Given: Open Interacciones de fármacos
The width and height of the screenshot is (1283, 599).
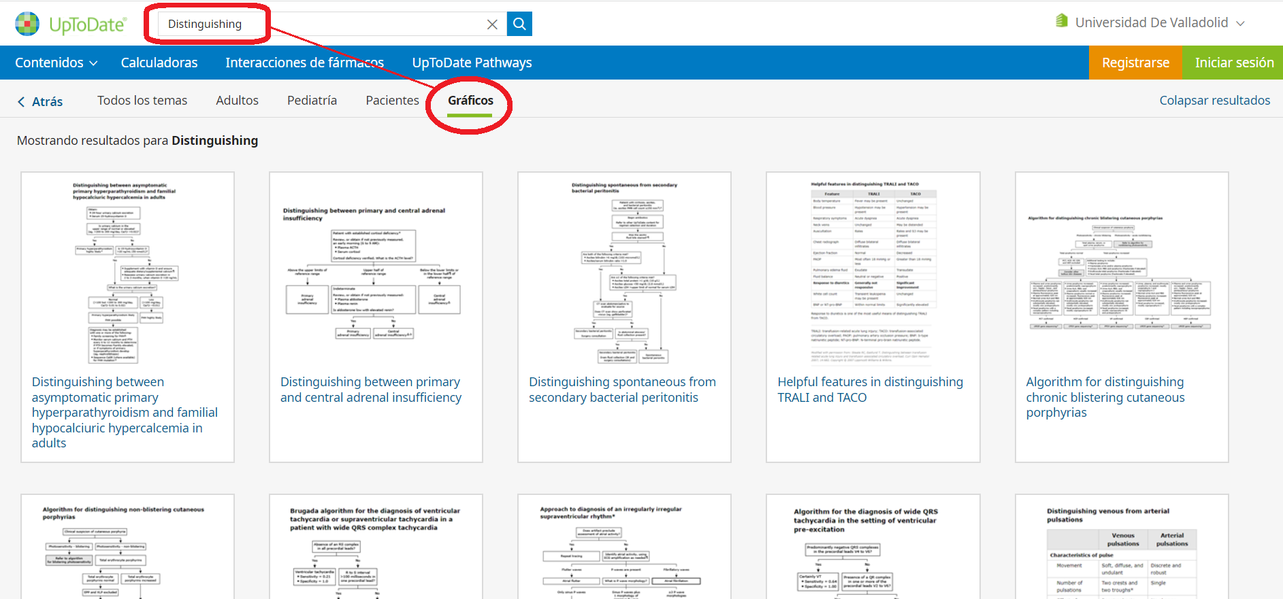Looking at the screenshot, I should 305,63.
